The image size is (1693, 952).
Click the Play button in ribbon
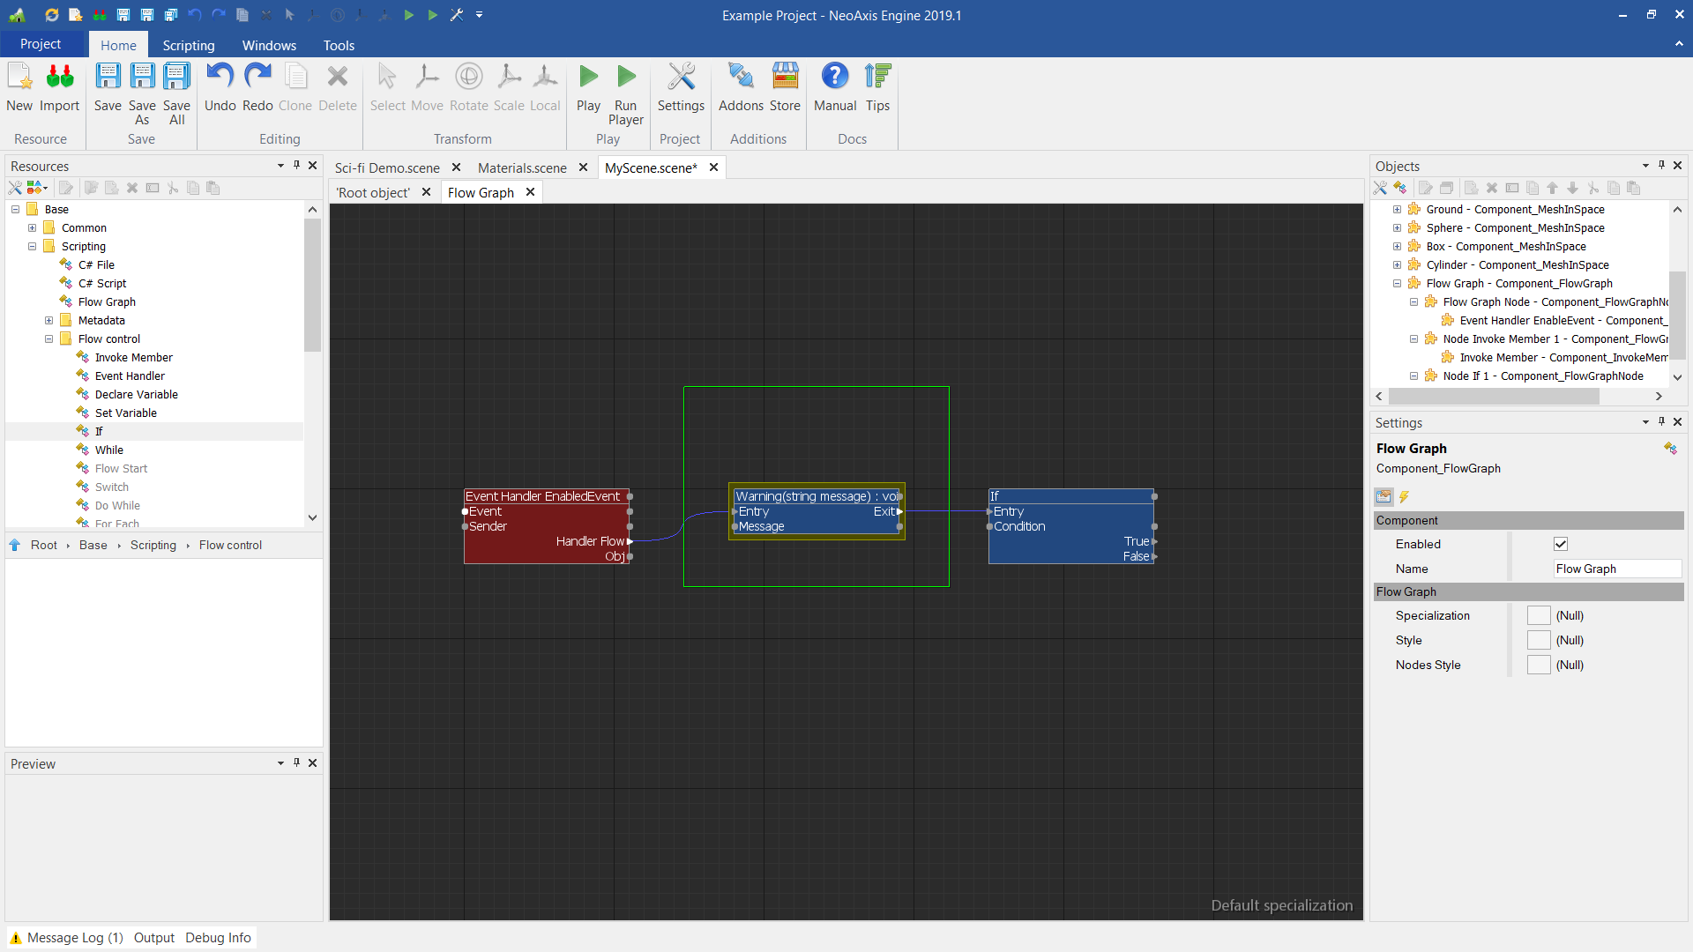(x=588, y=86)
